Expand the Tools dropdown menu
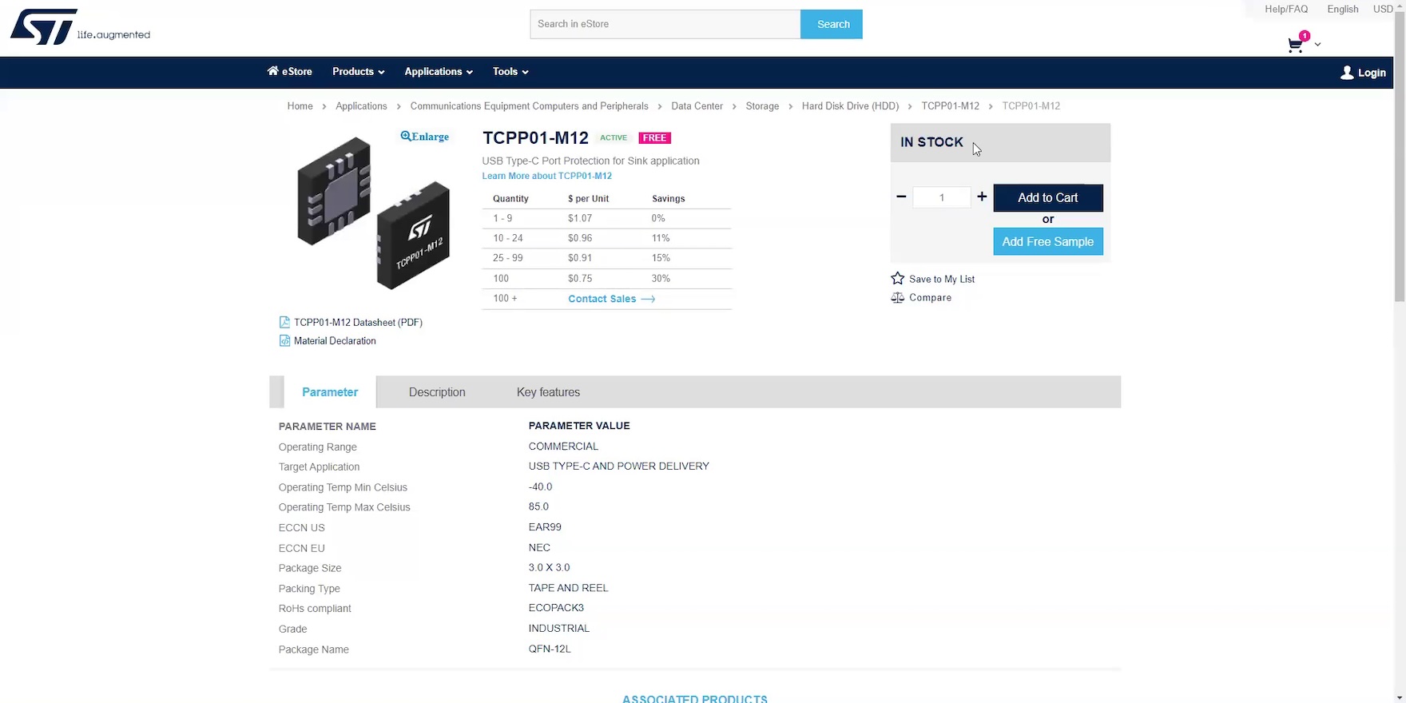Image resolution: width=1406 pixels, height=703 pixels. pyautogui.click(x=510, y=72)
